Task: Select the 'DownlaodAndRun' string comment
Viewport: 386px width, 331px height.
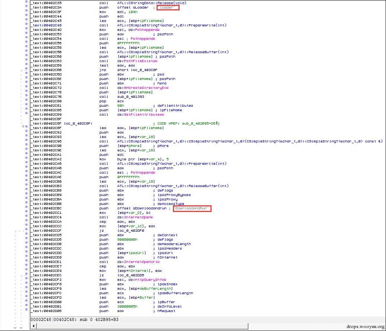Action: point(192,208)
